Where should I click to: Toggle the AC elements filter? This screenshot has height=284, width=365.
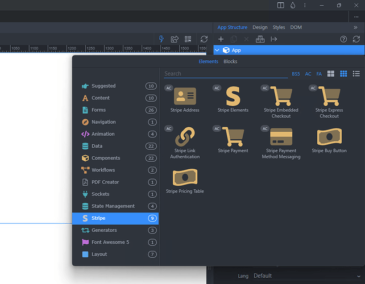[x=308, y=74]
